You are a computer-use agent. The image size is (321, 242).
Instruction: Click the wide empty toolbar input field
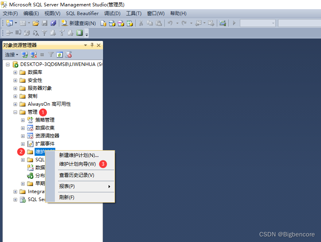click(x=300, y=23)
